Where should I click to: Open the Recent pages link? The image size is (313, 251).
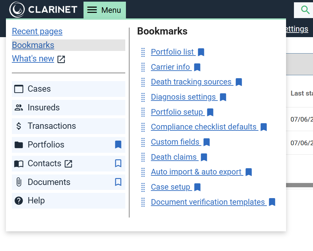pos(37,31)
